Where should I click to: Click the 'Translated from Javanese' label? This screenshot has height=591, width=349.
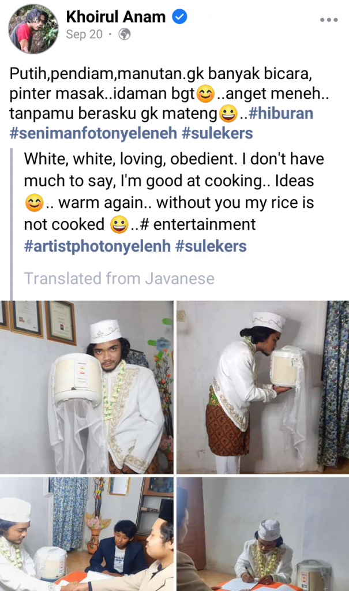tap(119, 279)
